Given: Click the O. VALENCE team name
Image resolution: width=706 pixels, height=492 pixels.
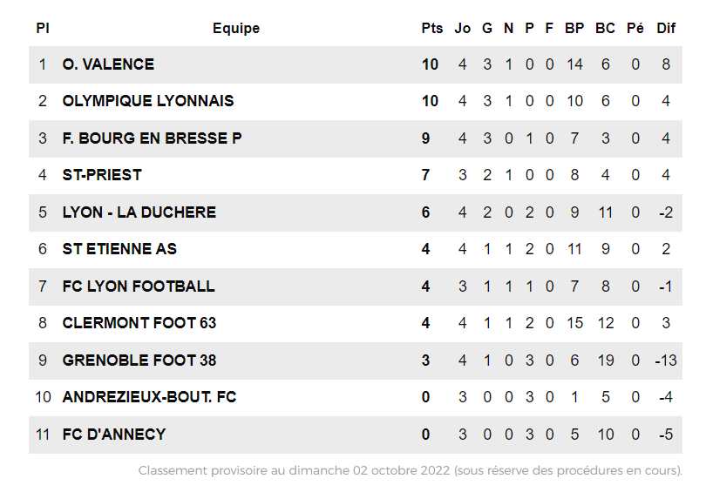Looking at the screenshot, I should (x=108, y=64).
